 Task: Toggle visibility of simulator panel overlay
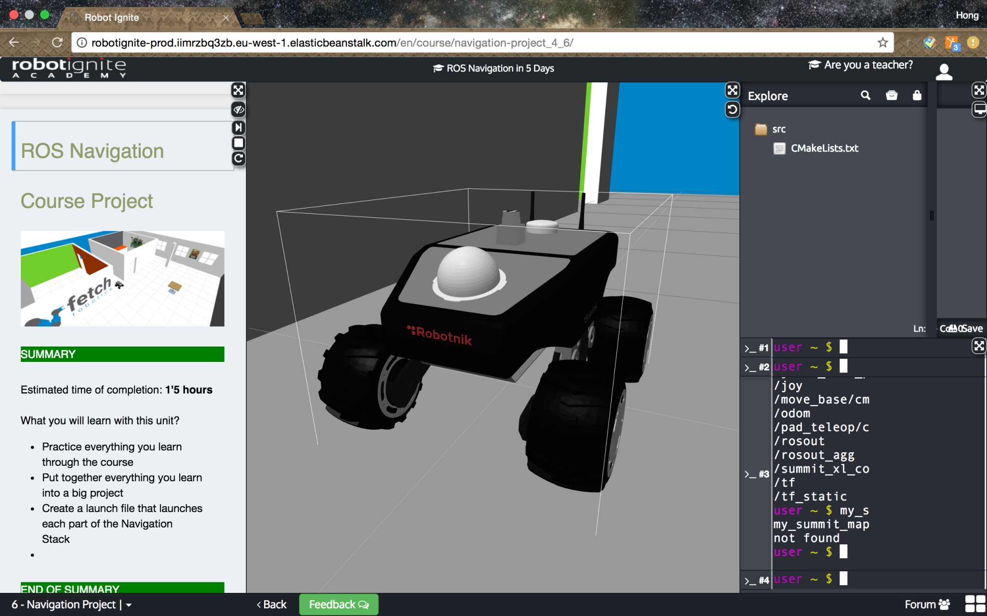point(239,110)
